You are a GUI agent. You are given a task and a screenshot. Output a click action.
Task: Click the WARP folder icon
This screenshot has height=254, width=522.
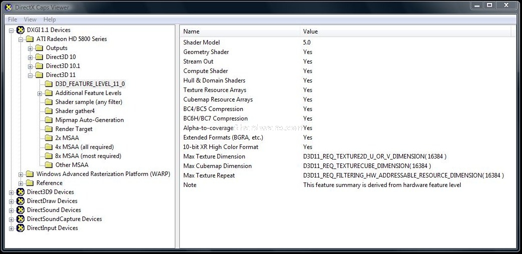pos(30,174)
